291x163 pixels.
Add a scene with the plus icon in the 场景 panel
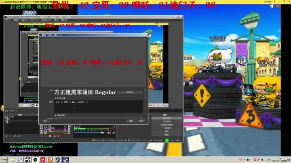(6, 136)
